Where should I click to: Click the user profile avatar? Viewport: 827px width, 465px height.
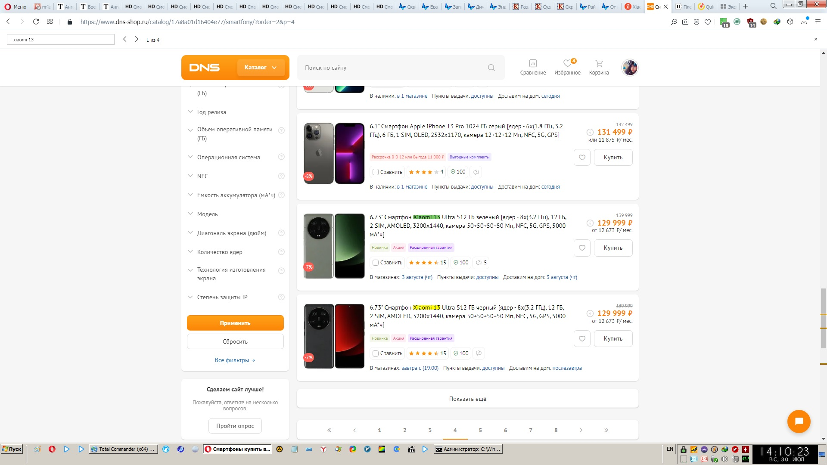[630, 67]
